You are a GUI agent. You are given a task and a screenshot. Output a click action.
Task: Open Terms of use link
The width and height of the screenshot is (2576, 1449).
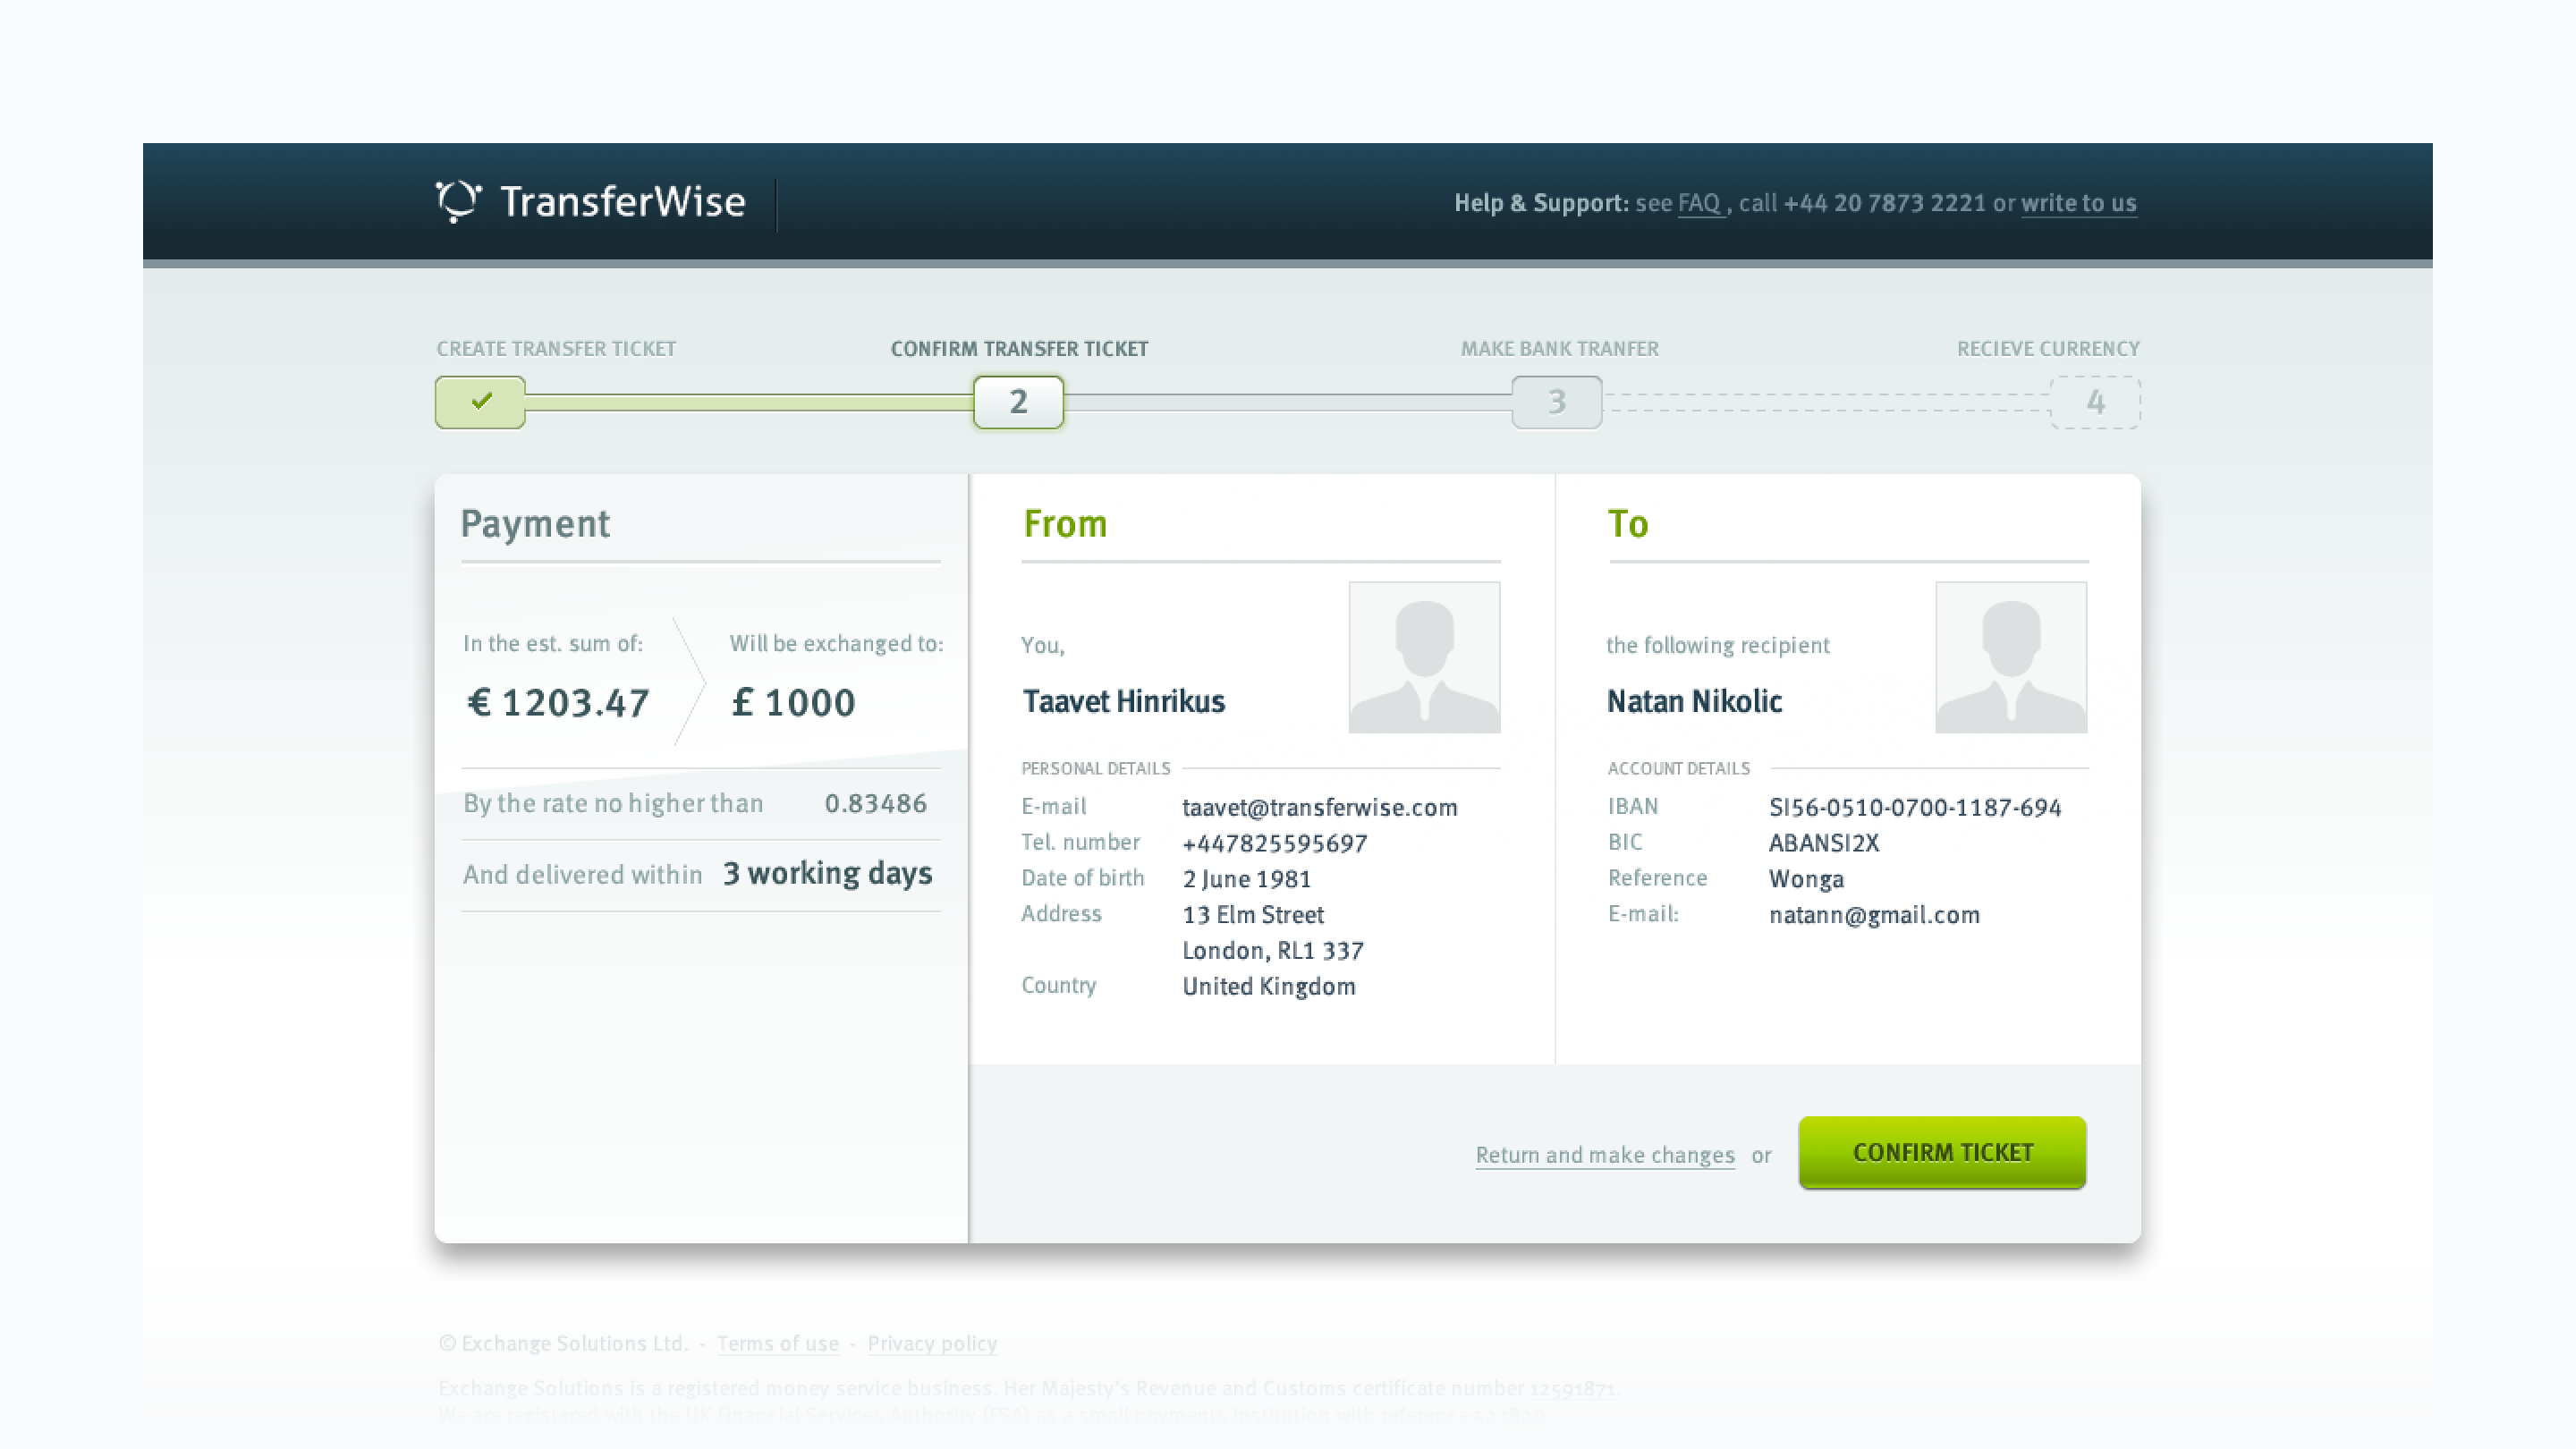pos(777,1343)
